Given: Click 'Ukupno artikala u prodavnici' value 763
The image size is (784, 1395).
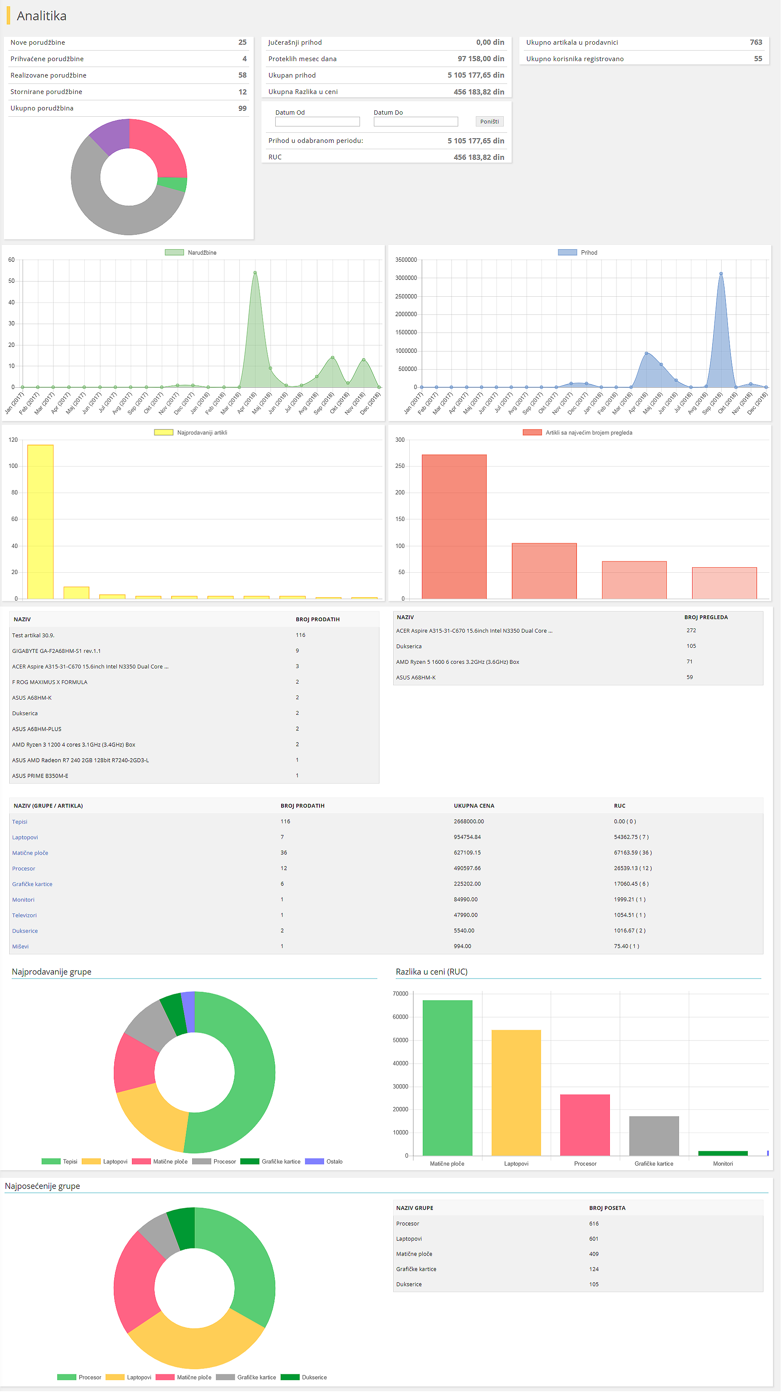Looking at the screenshot, I should tap(759, 42).
